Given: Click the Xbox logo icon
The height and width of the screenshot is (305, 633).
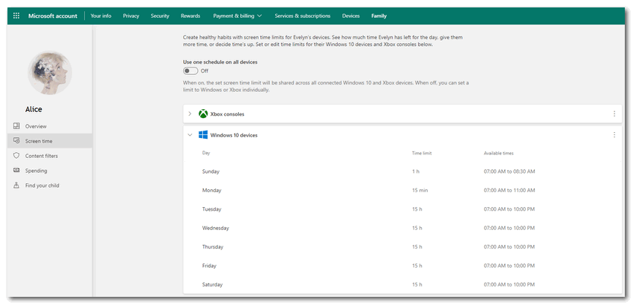Looking at the screenshot, I should (203, 114).
